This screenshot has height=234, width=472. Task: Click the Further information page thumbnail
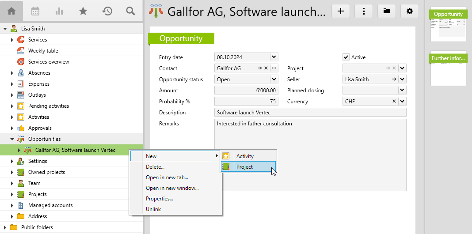pyautogui.click(x=448, y=68)
